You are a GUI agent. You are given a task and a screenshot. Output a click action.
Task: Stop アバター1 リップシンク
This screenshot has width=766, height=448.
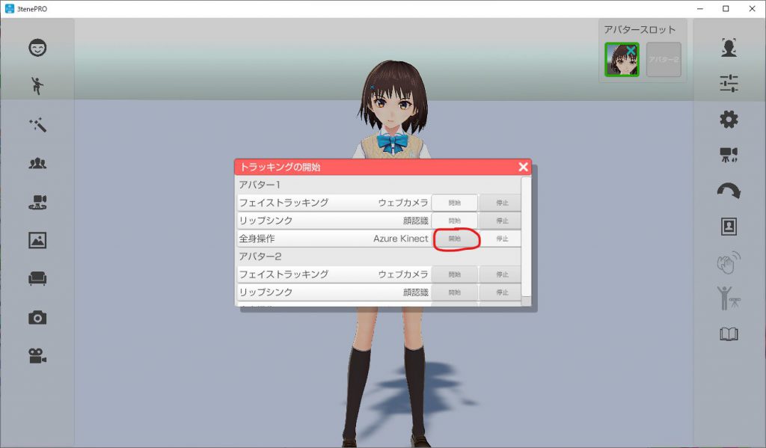click(502, 221)
